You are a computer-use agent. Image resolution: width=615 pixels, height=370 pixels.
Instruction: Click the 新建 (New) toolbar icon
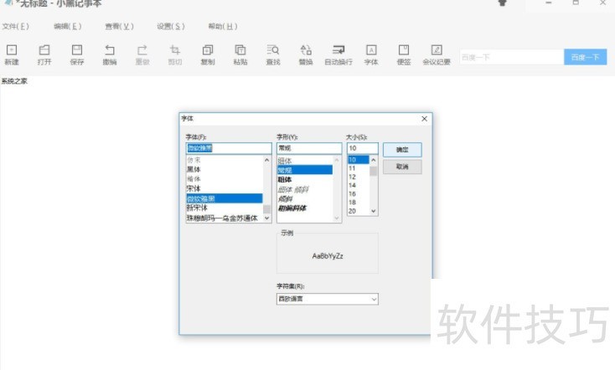tap(12, 54)
